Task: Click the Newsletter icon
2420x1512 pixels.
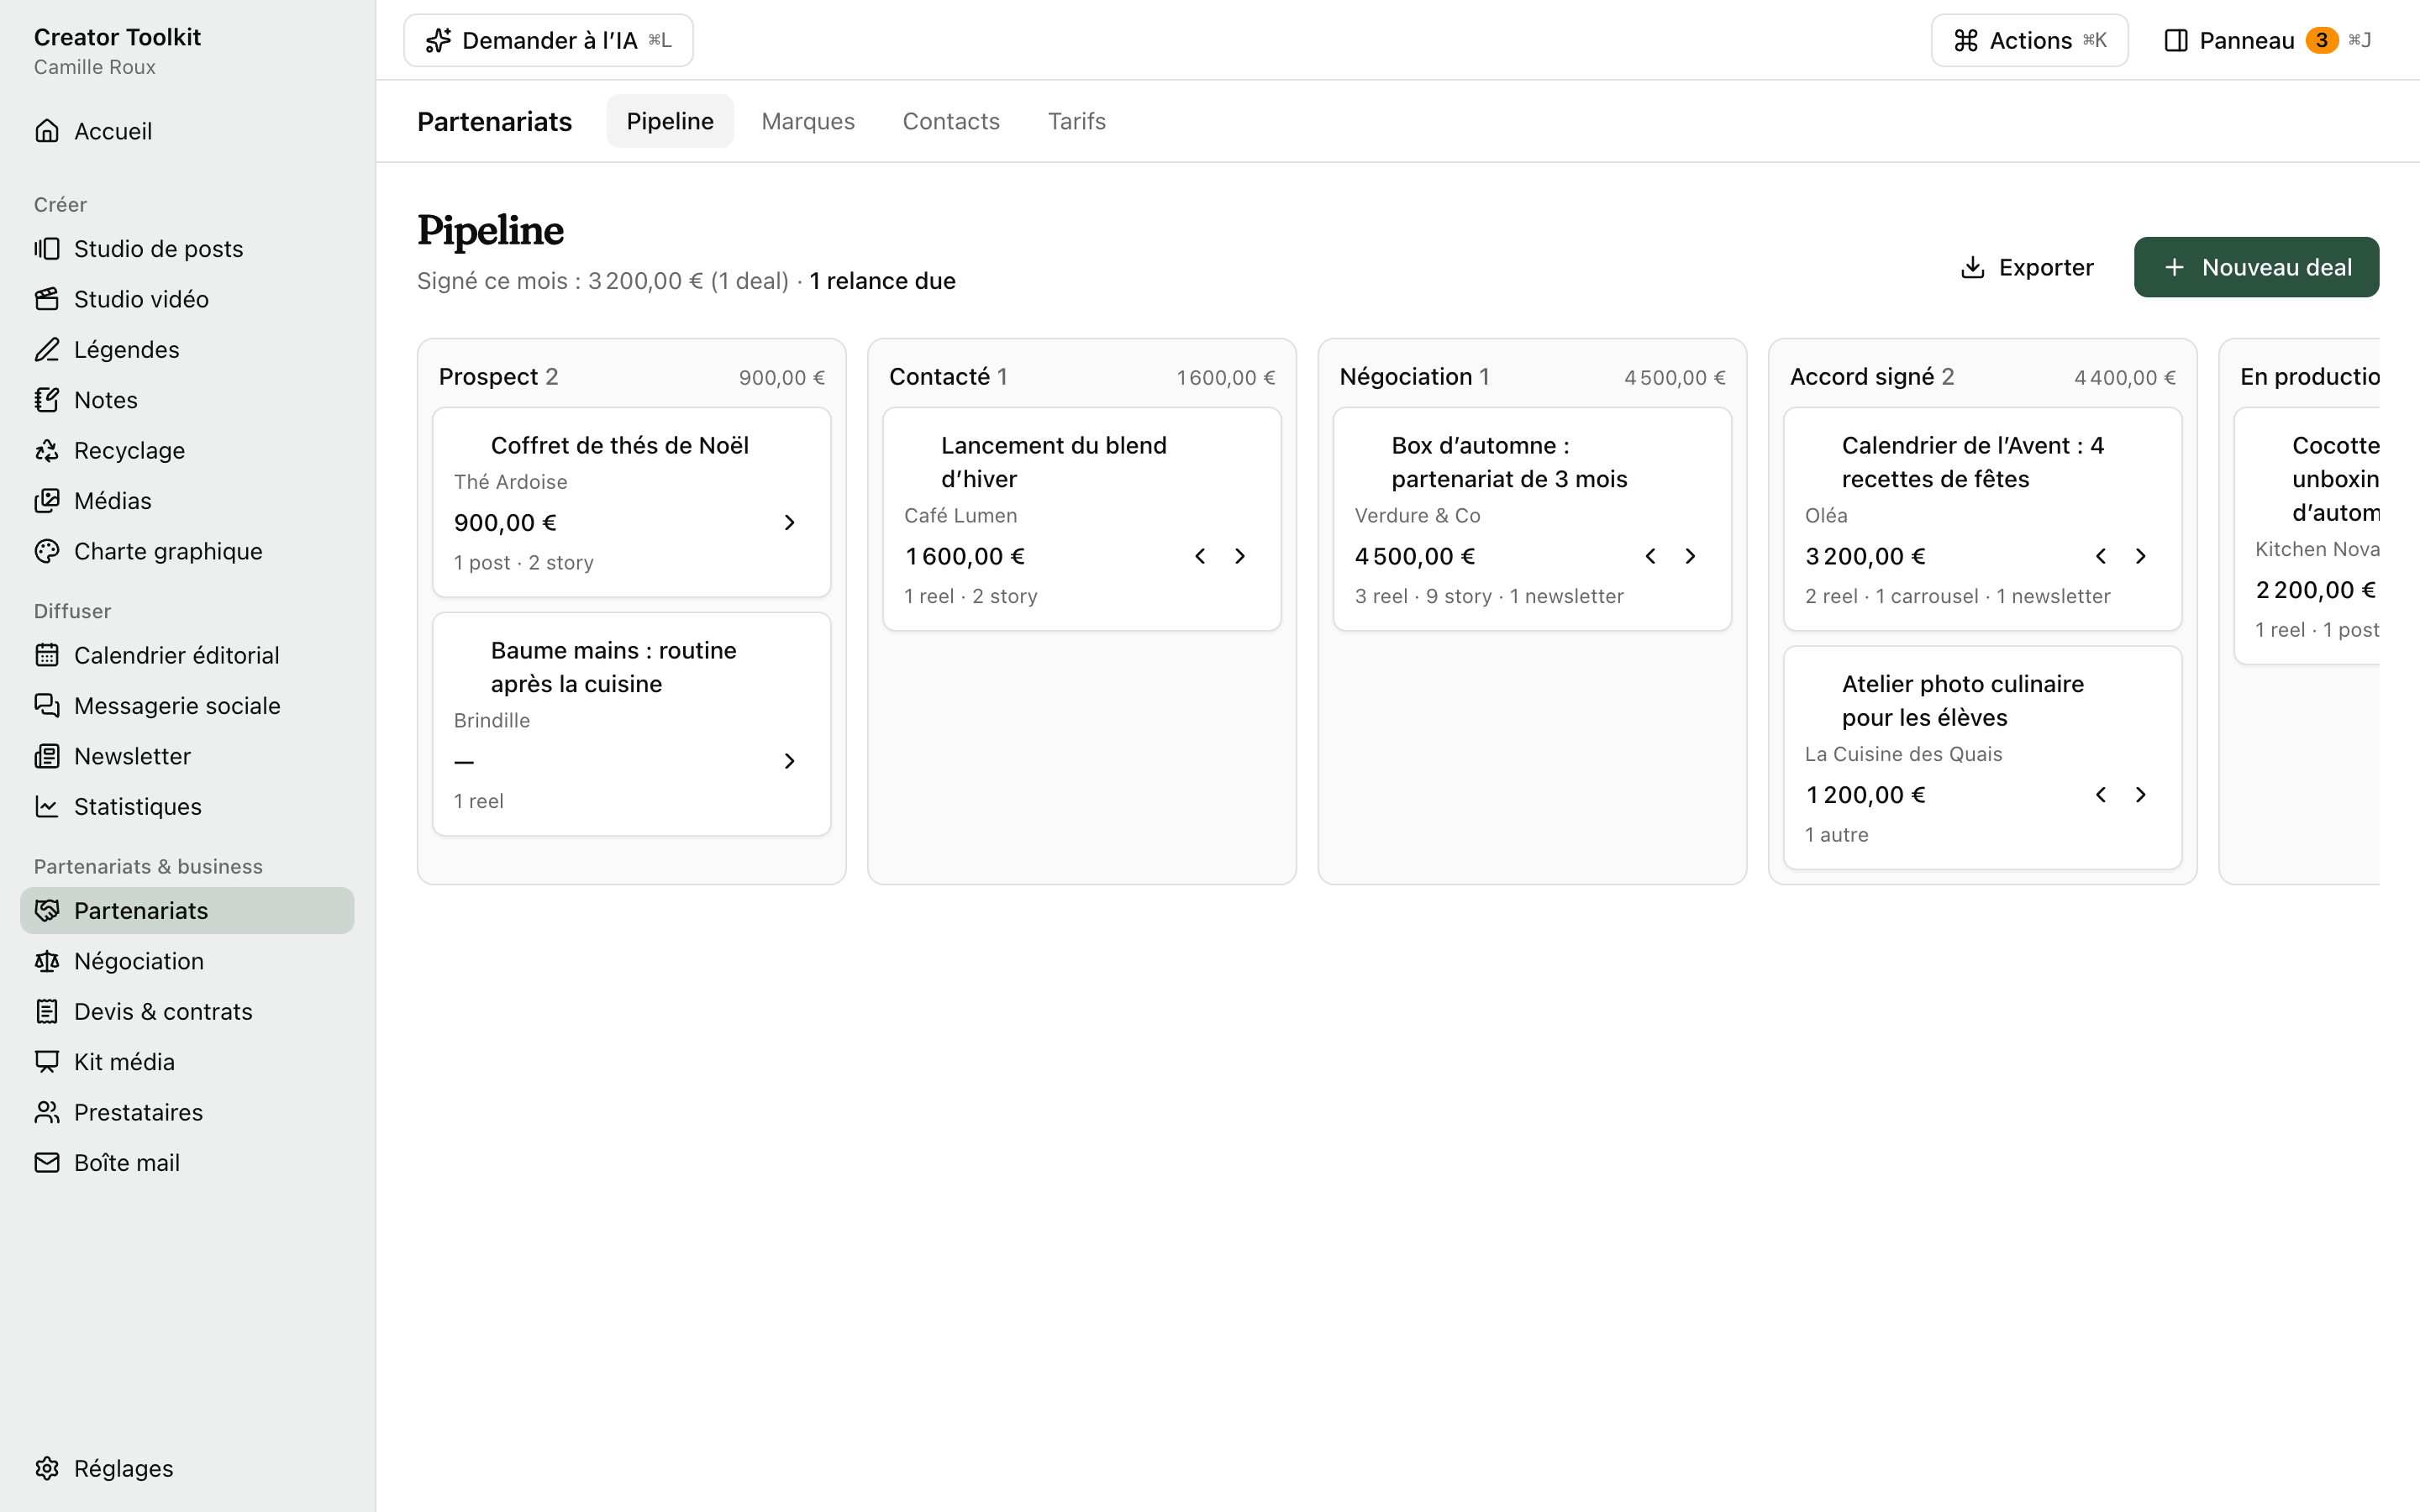Action: [47, 756]
